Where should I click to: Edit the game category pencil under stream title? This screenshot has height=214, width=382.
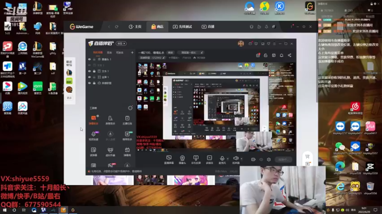[x=164, y=58]
